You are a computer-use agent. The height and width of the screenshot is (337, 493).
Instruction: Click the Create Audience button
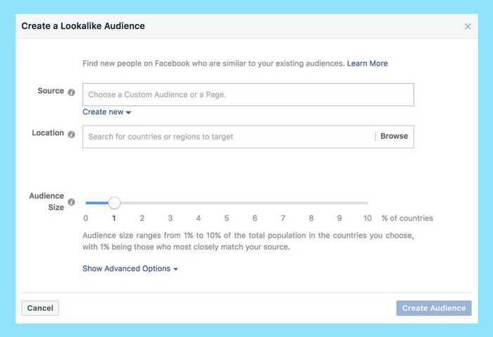tap(434, 308)
